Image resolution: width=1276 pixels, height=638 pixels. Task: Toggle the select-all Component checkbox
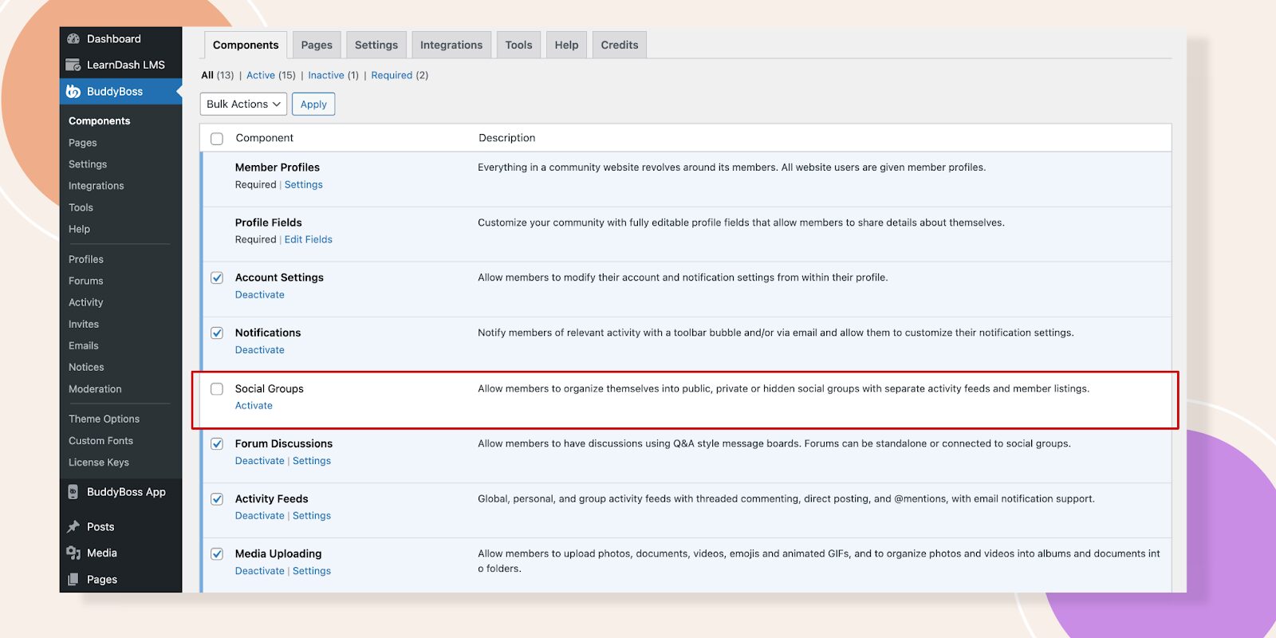(x=217, y=139)
